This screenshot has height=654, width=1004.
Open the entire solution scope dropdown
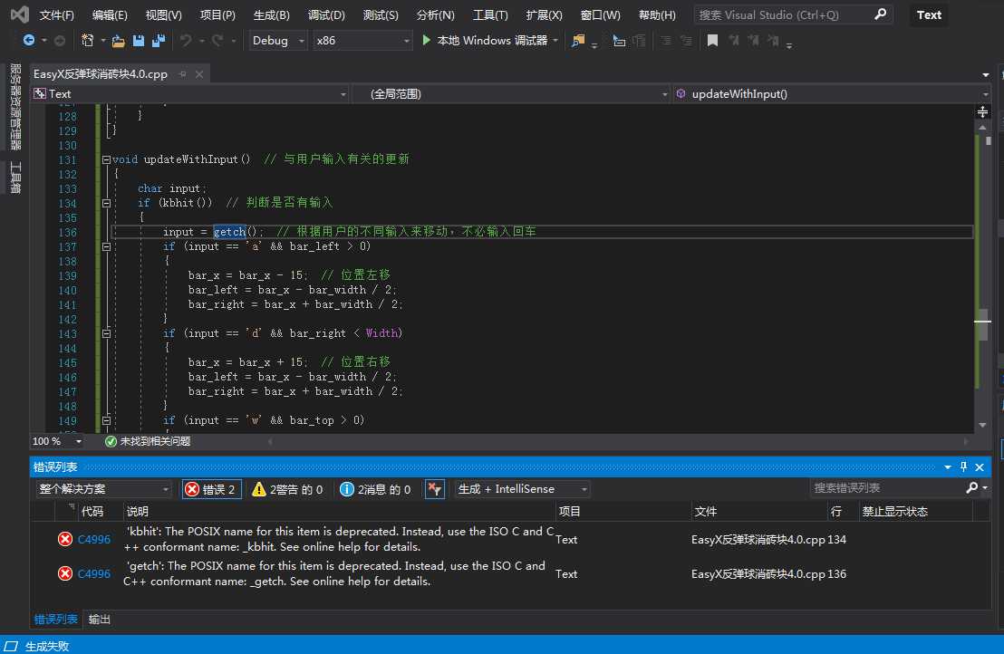click(103, 489)
